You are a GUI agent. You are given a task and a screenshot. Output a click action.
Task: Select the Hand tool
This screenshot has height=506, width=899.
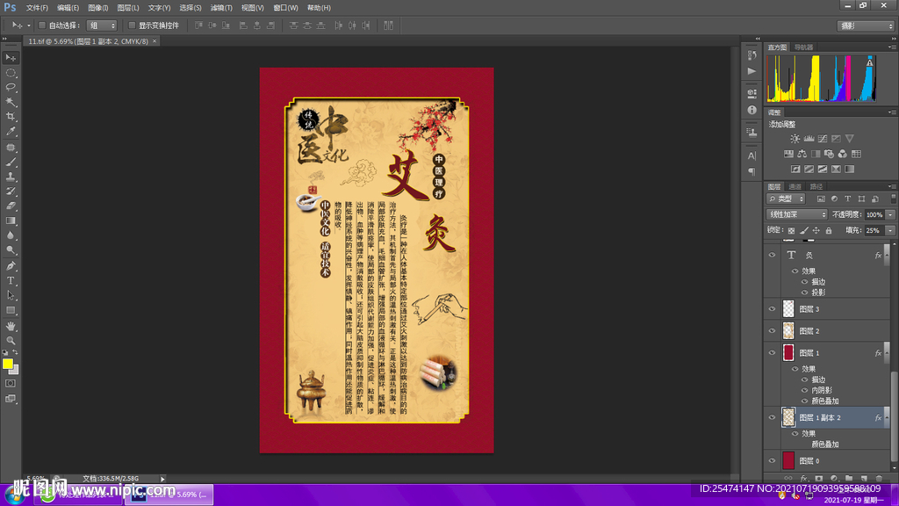11,325
